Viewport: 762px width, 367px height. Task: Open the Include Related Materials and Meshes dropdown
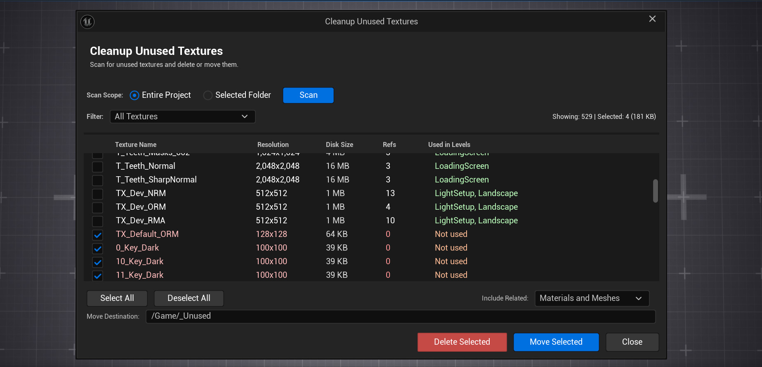pos(592,298)
